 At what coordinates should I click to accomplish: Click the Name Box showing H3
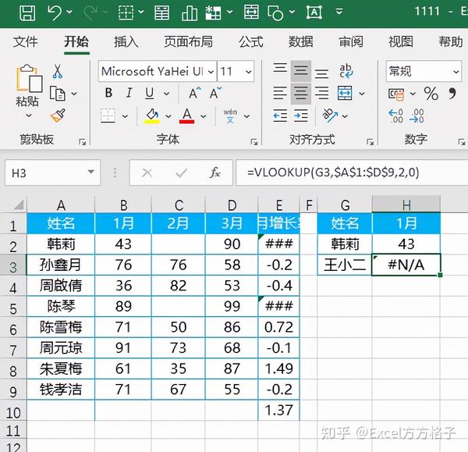(x=52, y=173)
